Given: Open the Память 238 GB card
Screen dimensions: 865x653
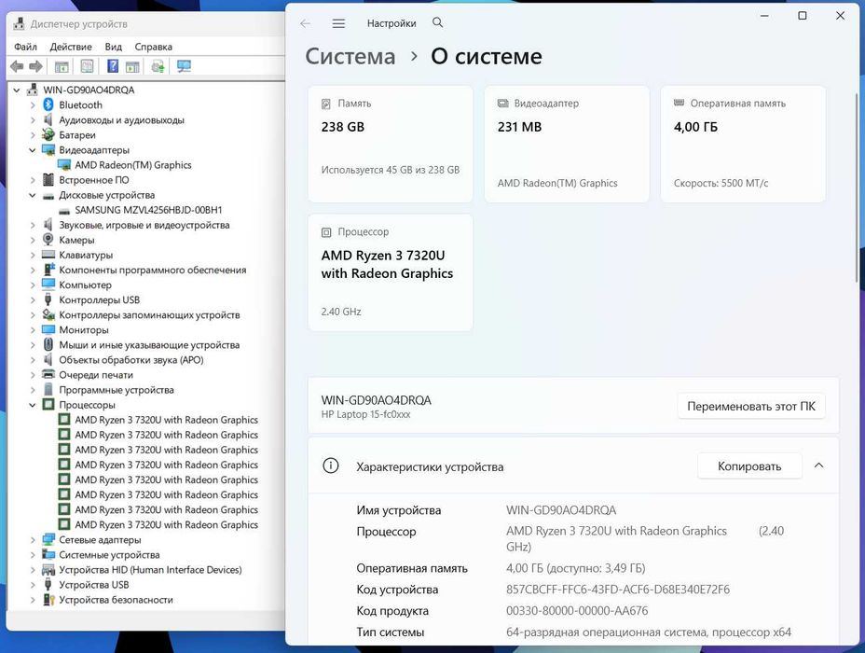Looking at the screenshot, I should 390,144.
